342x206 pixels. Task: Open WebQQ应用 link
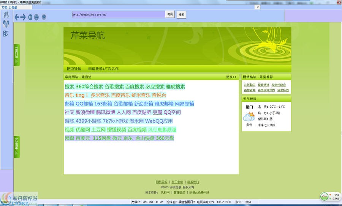[x=159, y=121]
